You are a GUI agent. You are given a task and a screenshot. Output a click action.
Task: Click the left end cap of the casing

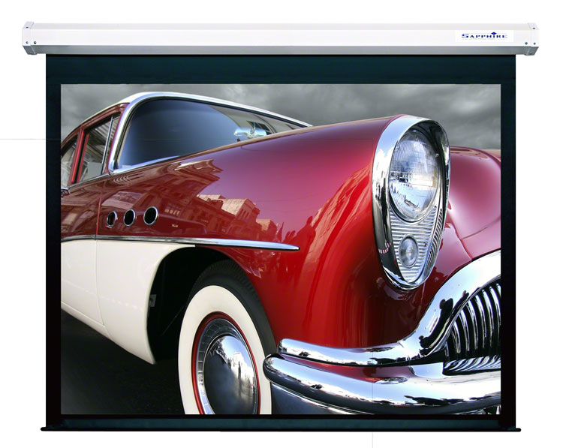29,38
